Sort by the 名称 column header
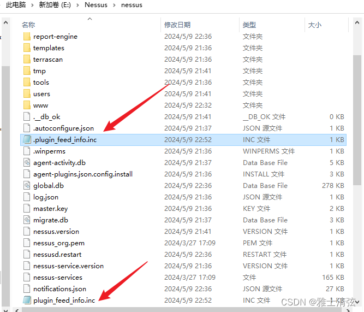 (x=28, y=25)
